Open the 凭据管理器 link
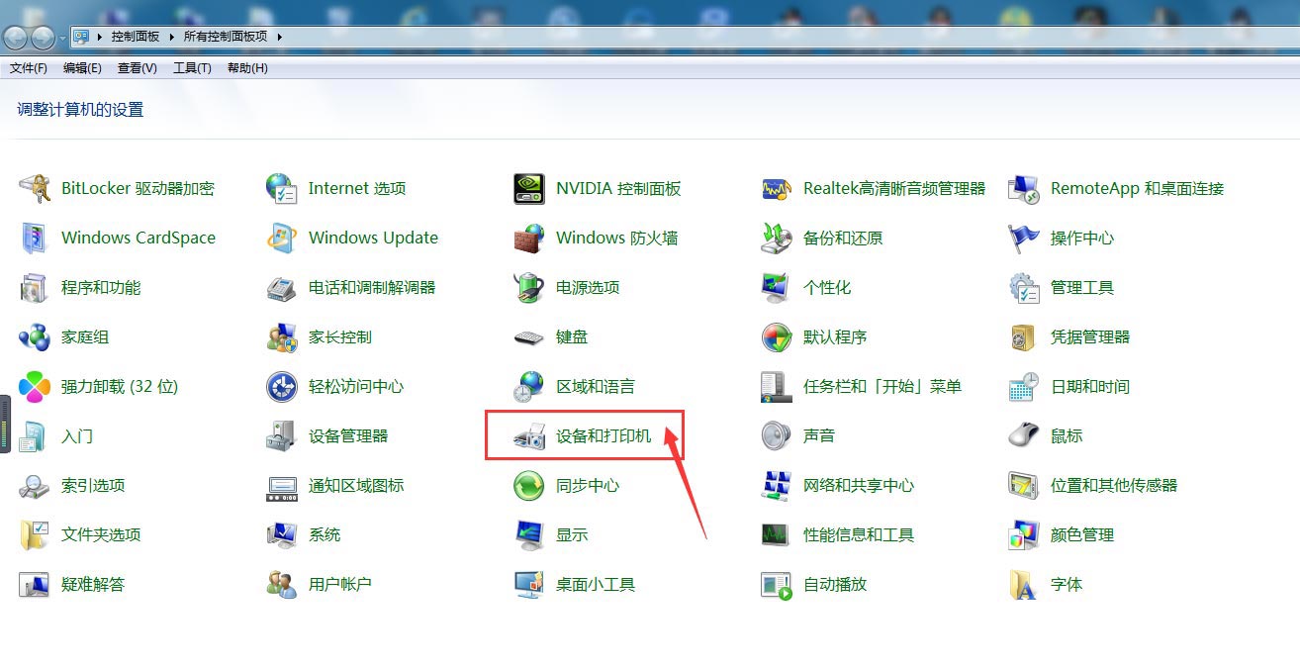This screenshot has width=1300, height=669. pos(1090,336)
